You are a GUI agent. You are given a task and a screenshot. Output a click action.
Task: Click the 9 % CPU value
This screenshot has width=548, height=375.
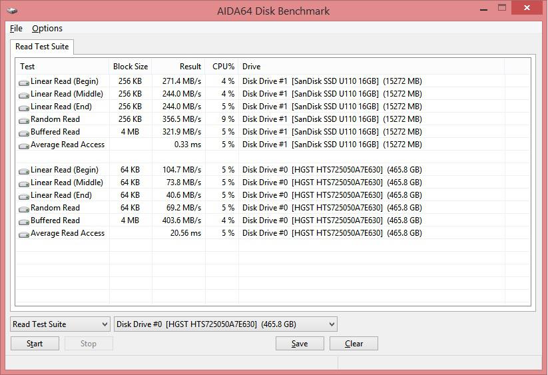[x=228, y=119]
